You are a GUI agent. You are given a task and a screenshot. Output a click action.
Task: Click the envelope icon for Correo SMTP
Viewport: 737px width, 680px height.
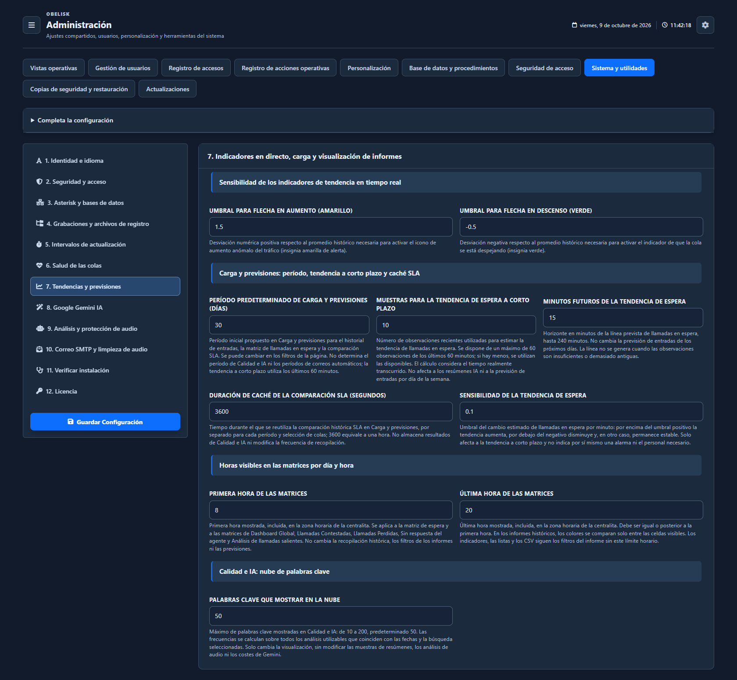coord(39,349)
